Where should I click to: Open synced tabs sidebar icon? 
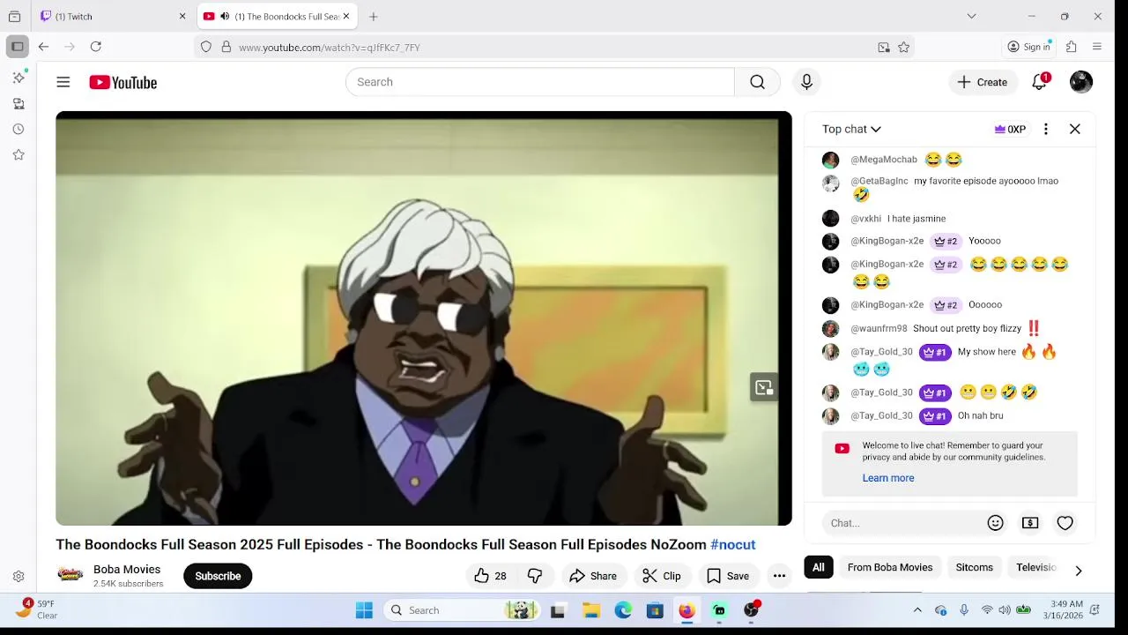(19, 103)
